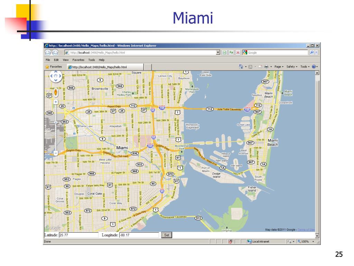Click the Print icon
Viewport: 354px width, 266px height.
click(x=266, y=67)
